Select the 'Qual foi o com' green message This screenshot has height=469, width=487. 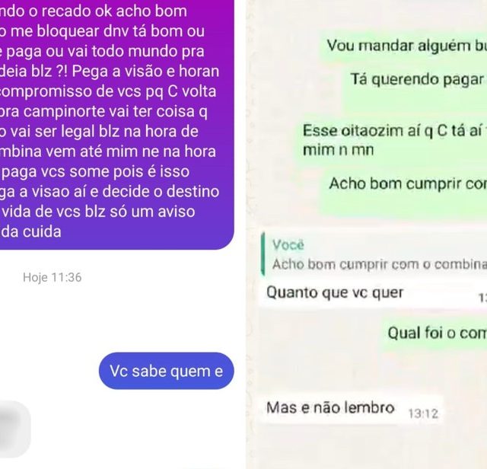pyautogui.click(x=434, y=333)
